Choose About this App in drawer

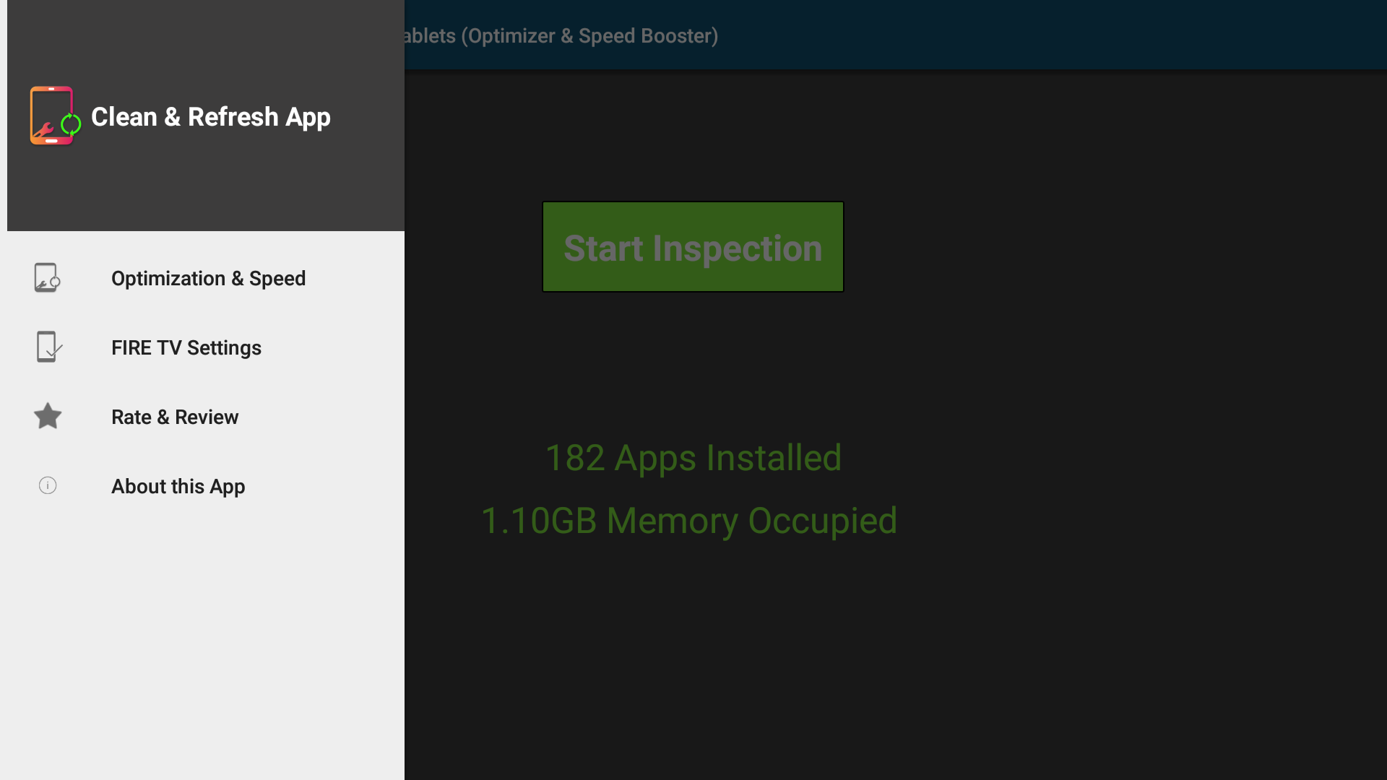pos(178,487)
